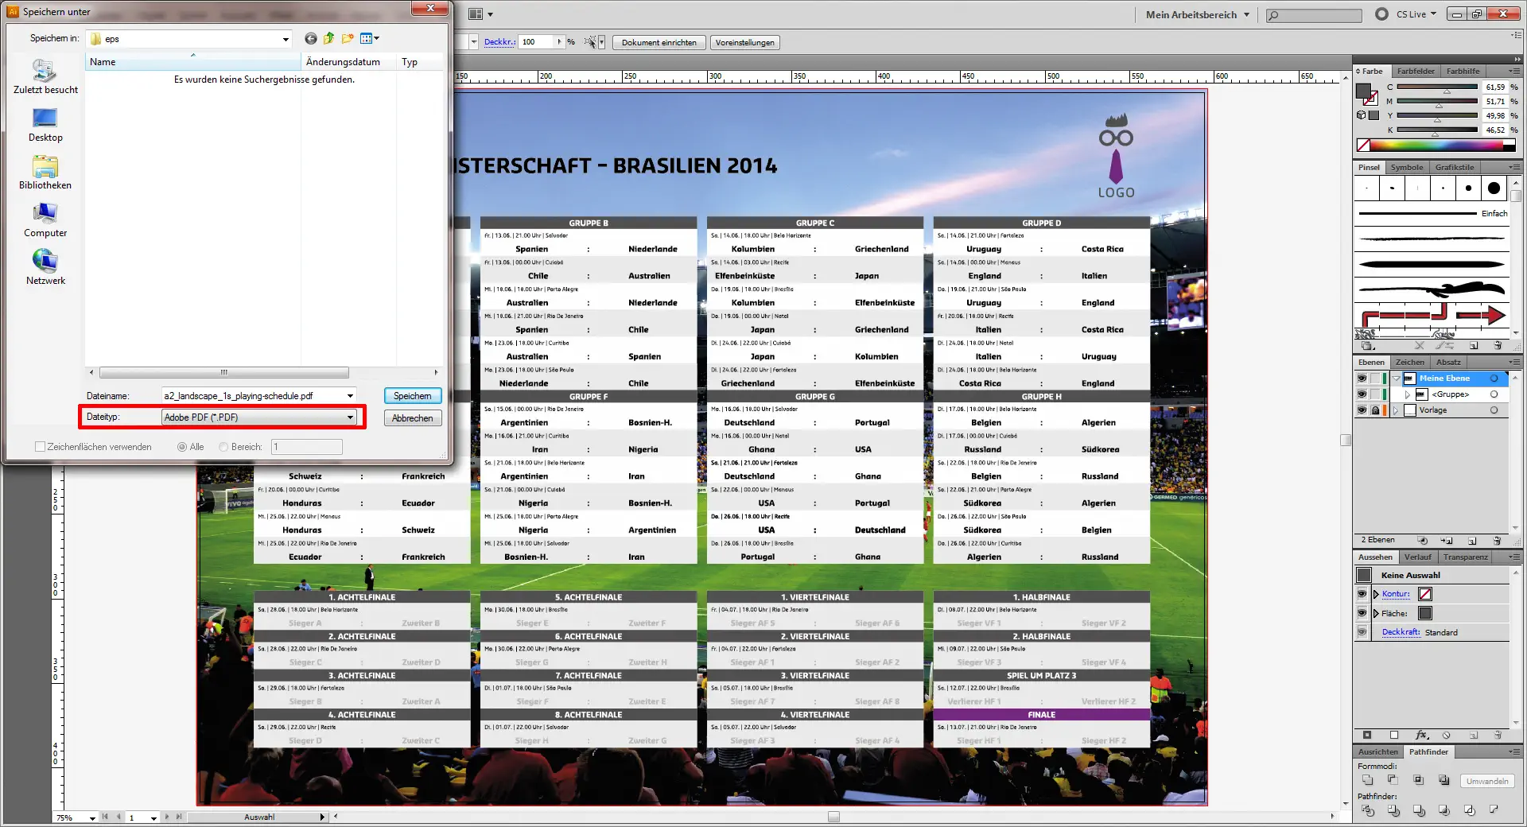Screen dimensions: 1527x827
Task: Click the Divide icon under Pathfinder
Action: click(1369, 811)
